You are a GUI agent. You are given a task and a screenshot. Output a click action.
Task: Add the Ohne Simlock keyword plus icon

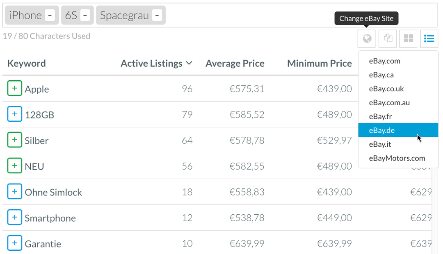(x=15, y=192)
